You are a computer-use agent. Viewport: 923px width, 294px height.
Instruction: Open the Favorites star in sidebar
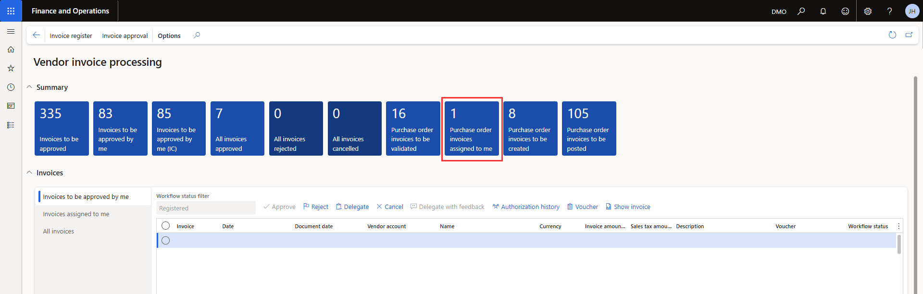point(11,68)
